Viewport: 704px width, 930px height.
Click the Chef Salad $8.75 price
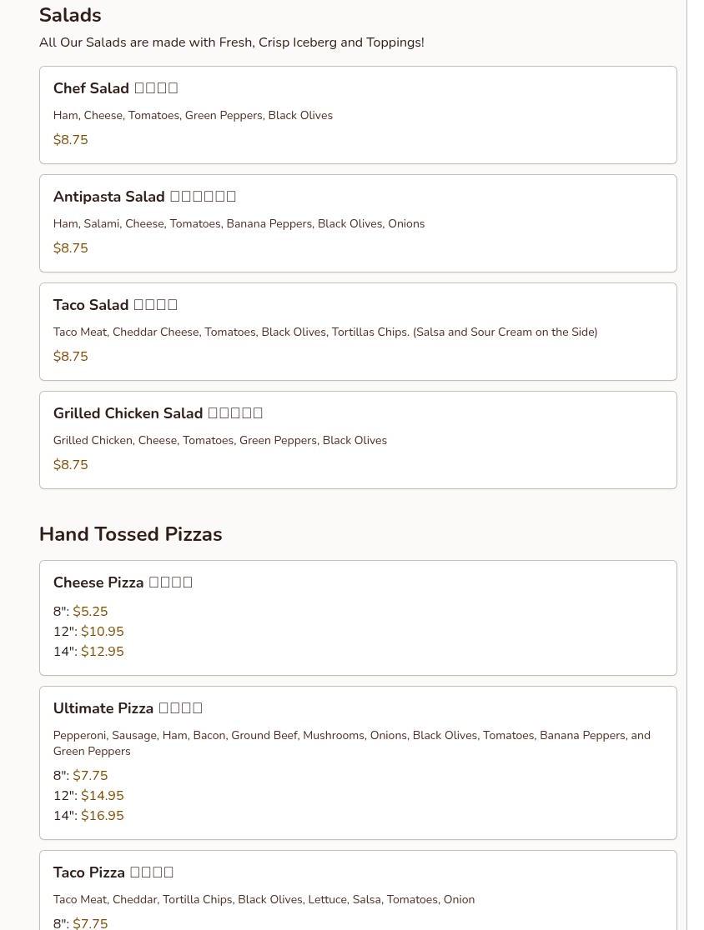[70, 140]
